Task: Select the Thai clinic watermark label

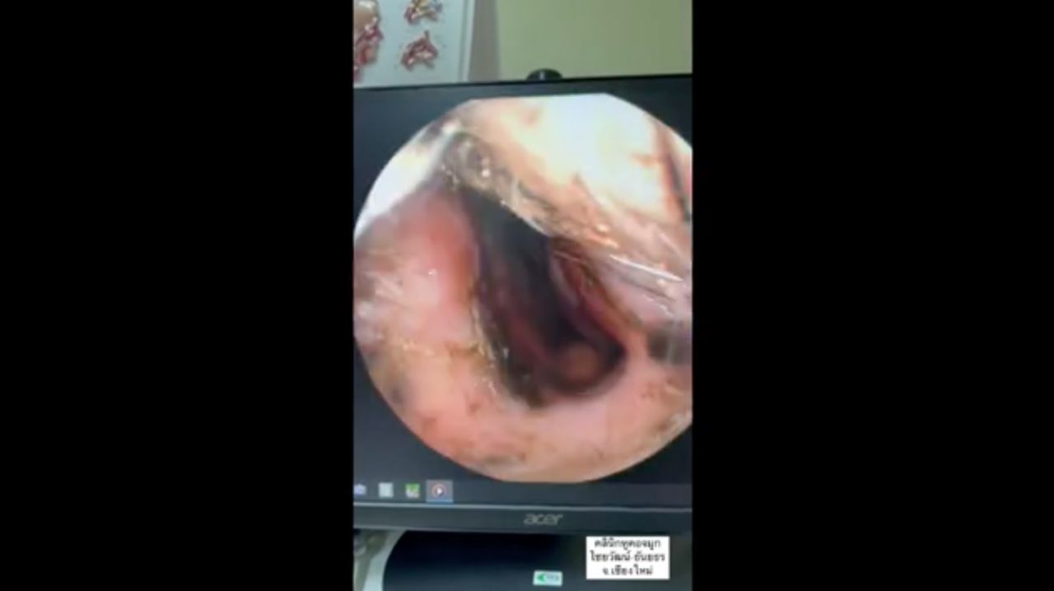Action: [627, 557]
